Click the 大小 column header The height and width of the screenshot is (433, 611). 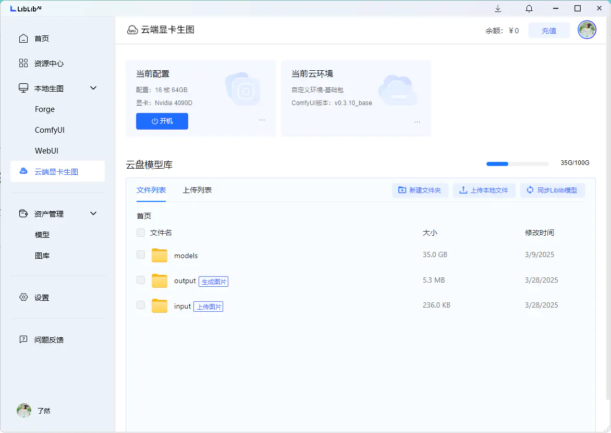430,233
